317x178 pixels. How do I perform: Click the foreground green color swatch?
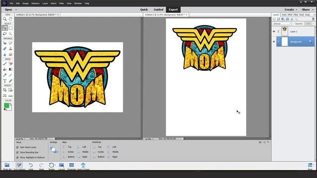(6, 105)
